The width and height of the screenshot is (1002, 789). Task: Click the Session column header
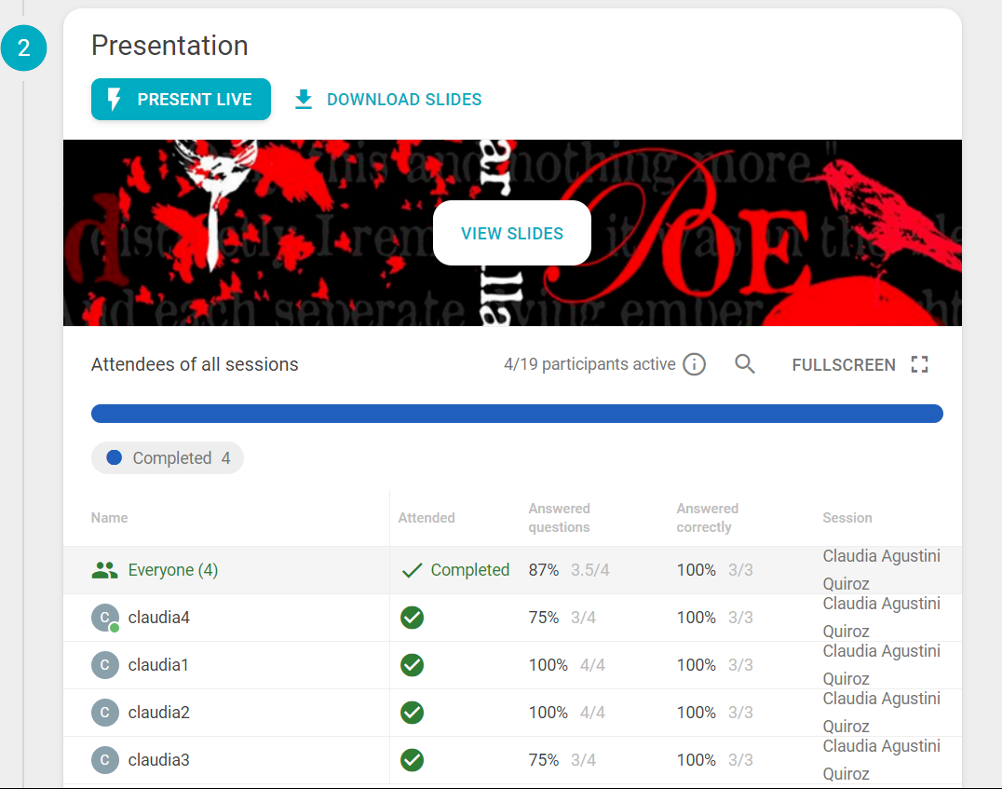coord(846,518)
